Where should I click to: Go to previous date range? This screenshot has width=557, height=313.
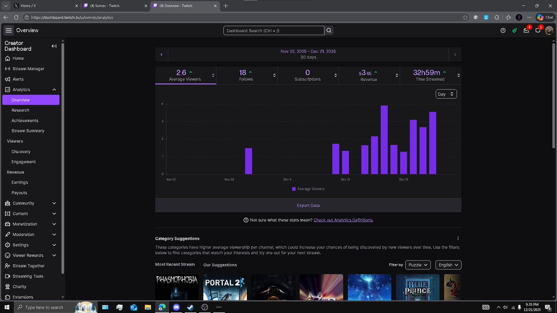pyautogui.click(x=162, y=55)
